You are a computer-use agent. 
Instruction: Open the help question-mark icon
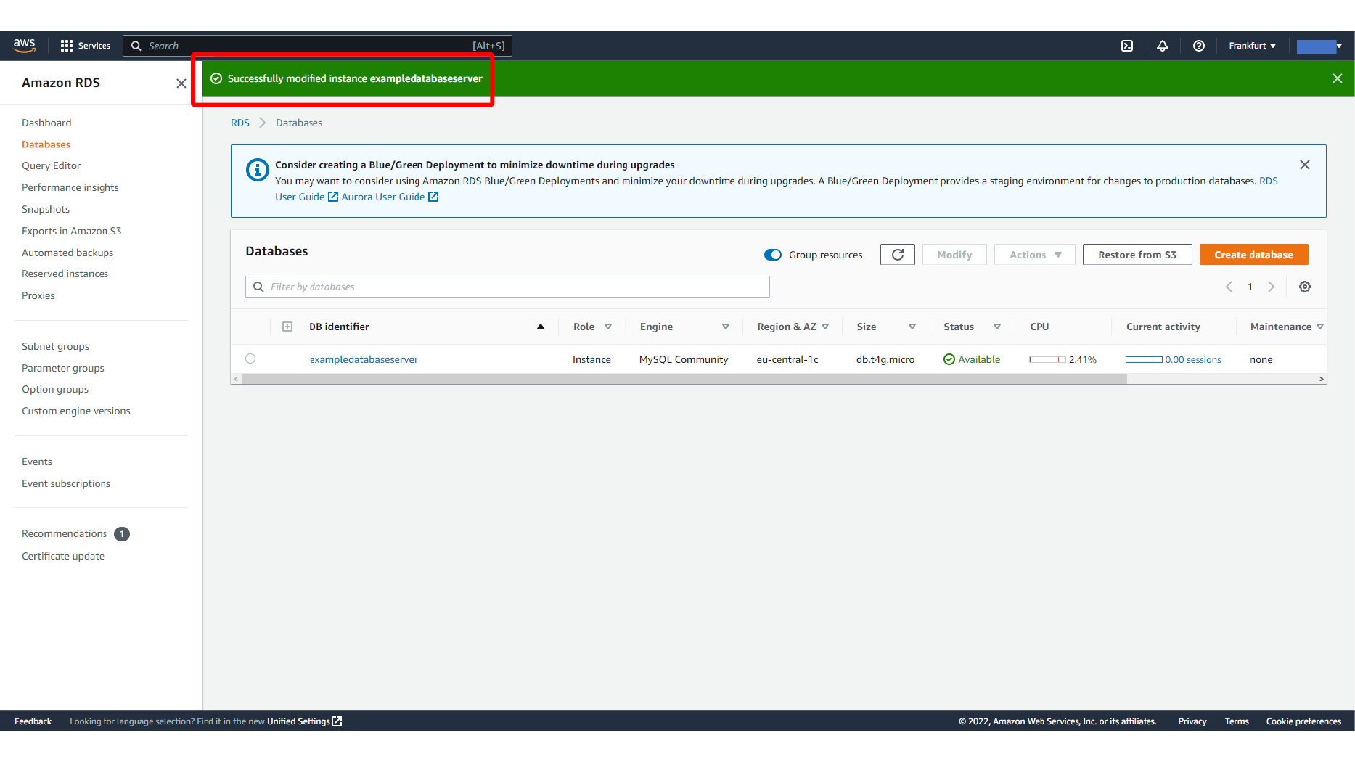[x=1198, y=46]
